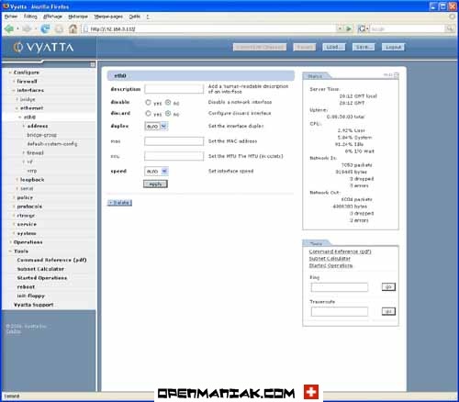The image size is (459, 402).
Task: Select reboot in the Tools tree
Action: [26, 287]
